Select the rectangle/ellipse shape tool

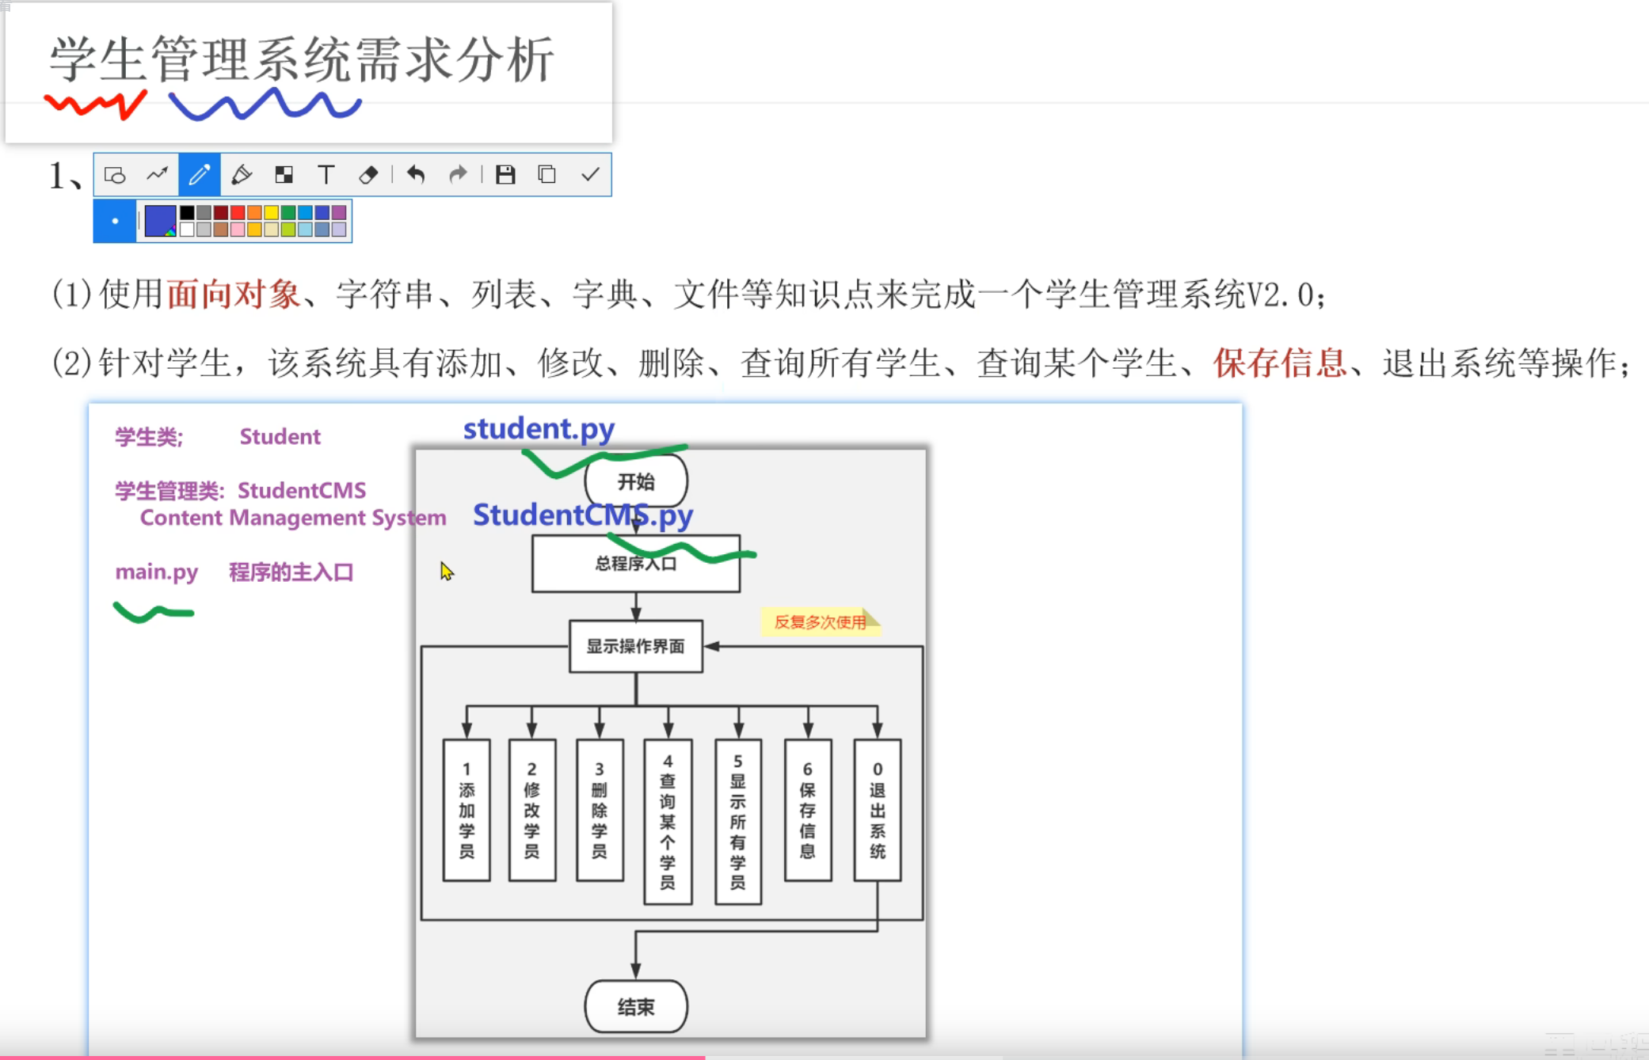tap(115, 175)
